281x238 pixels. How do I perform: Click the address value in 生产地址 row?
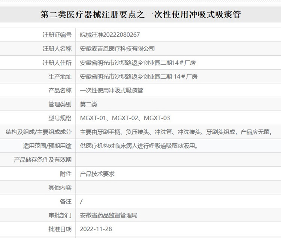click(139, 76)
